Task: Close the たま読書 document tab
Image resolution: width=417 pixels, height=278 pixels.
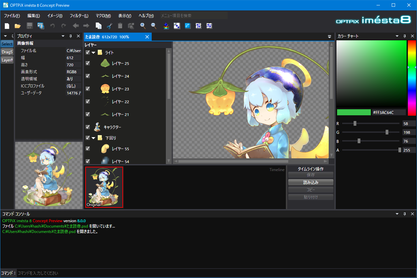Action: pos(147,37)
